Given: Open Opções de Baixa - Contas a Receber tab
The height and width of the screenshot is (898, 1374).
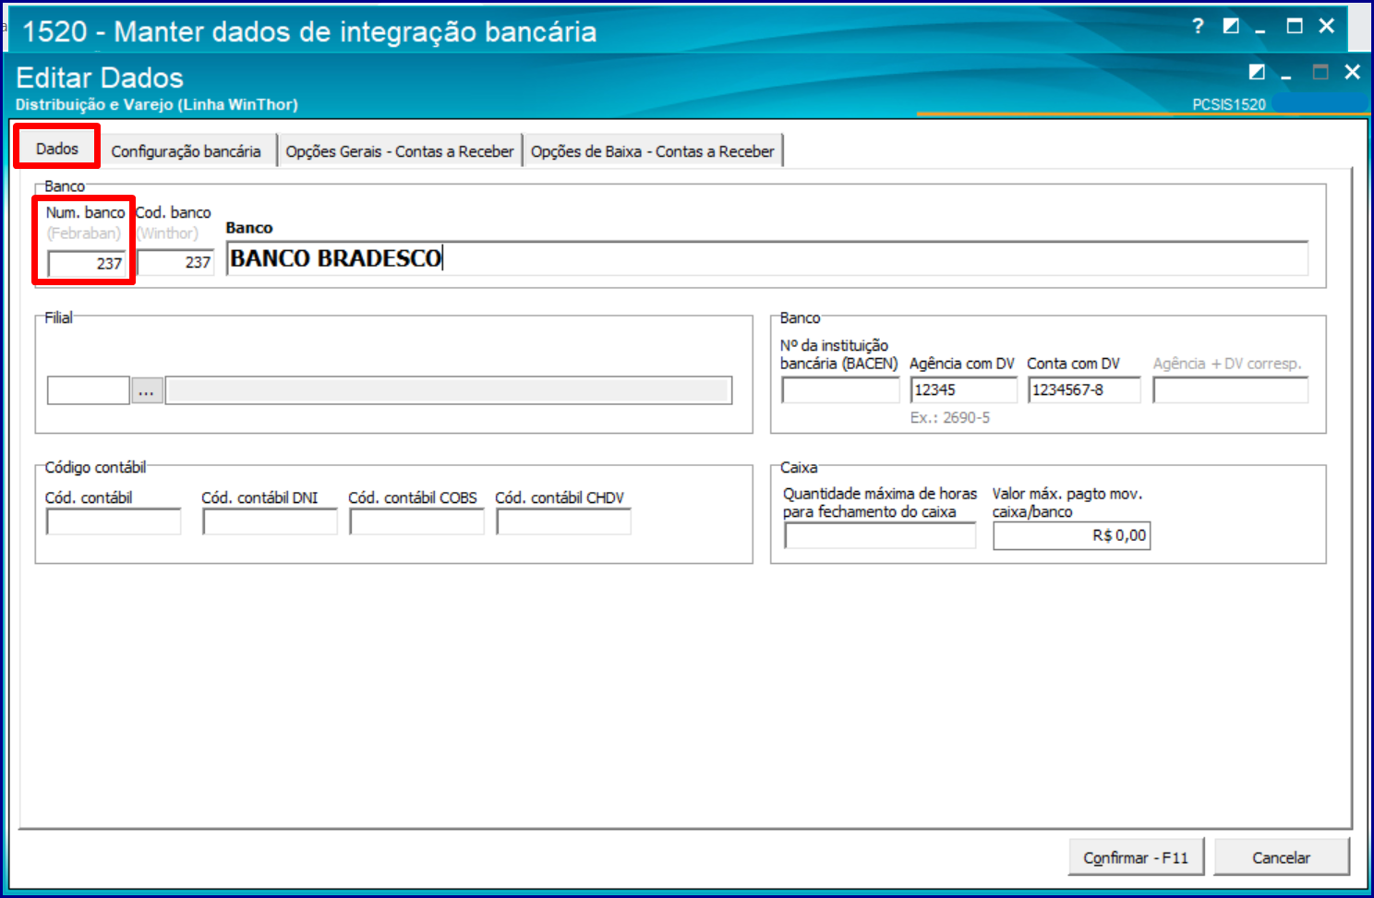Looking at the screenshot, I should 653,151.
